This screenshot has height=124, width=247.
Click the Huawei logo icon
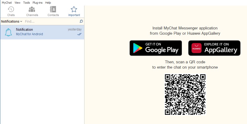(x=196, y=48)
